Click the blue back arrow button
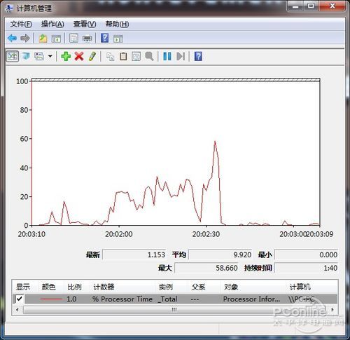 click(12, 38)
